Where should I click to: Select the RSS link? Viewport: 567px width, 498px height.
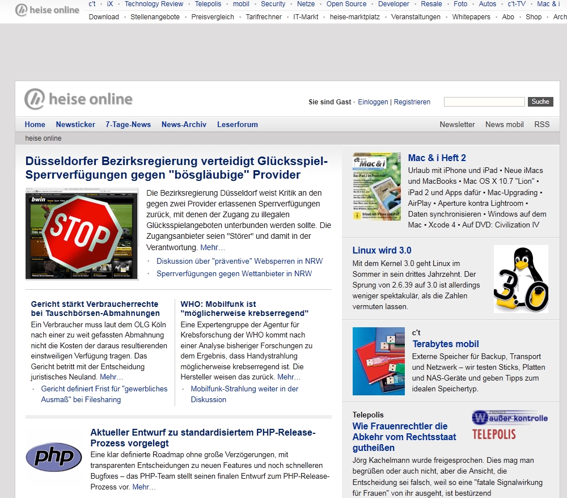(541, 124)
